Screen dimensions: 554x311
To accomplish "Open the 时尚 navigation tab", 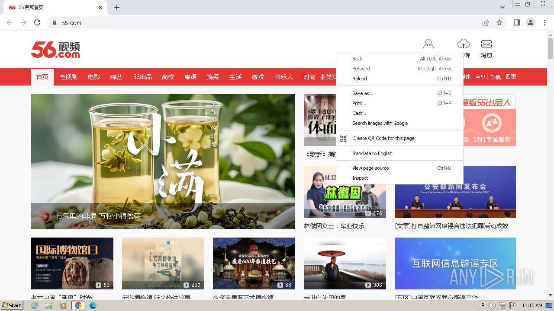I will click(x=309, y=77).
